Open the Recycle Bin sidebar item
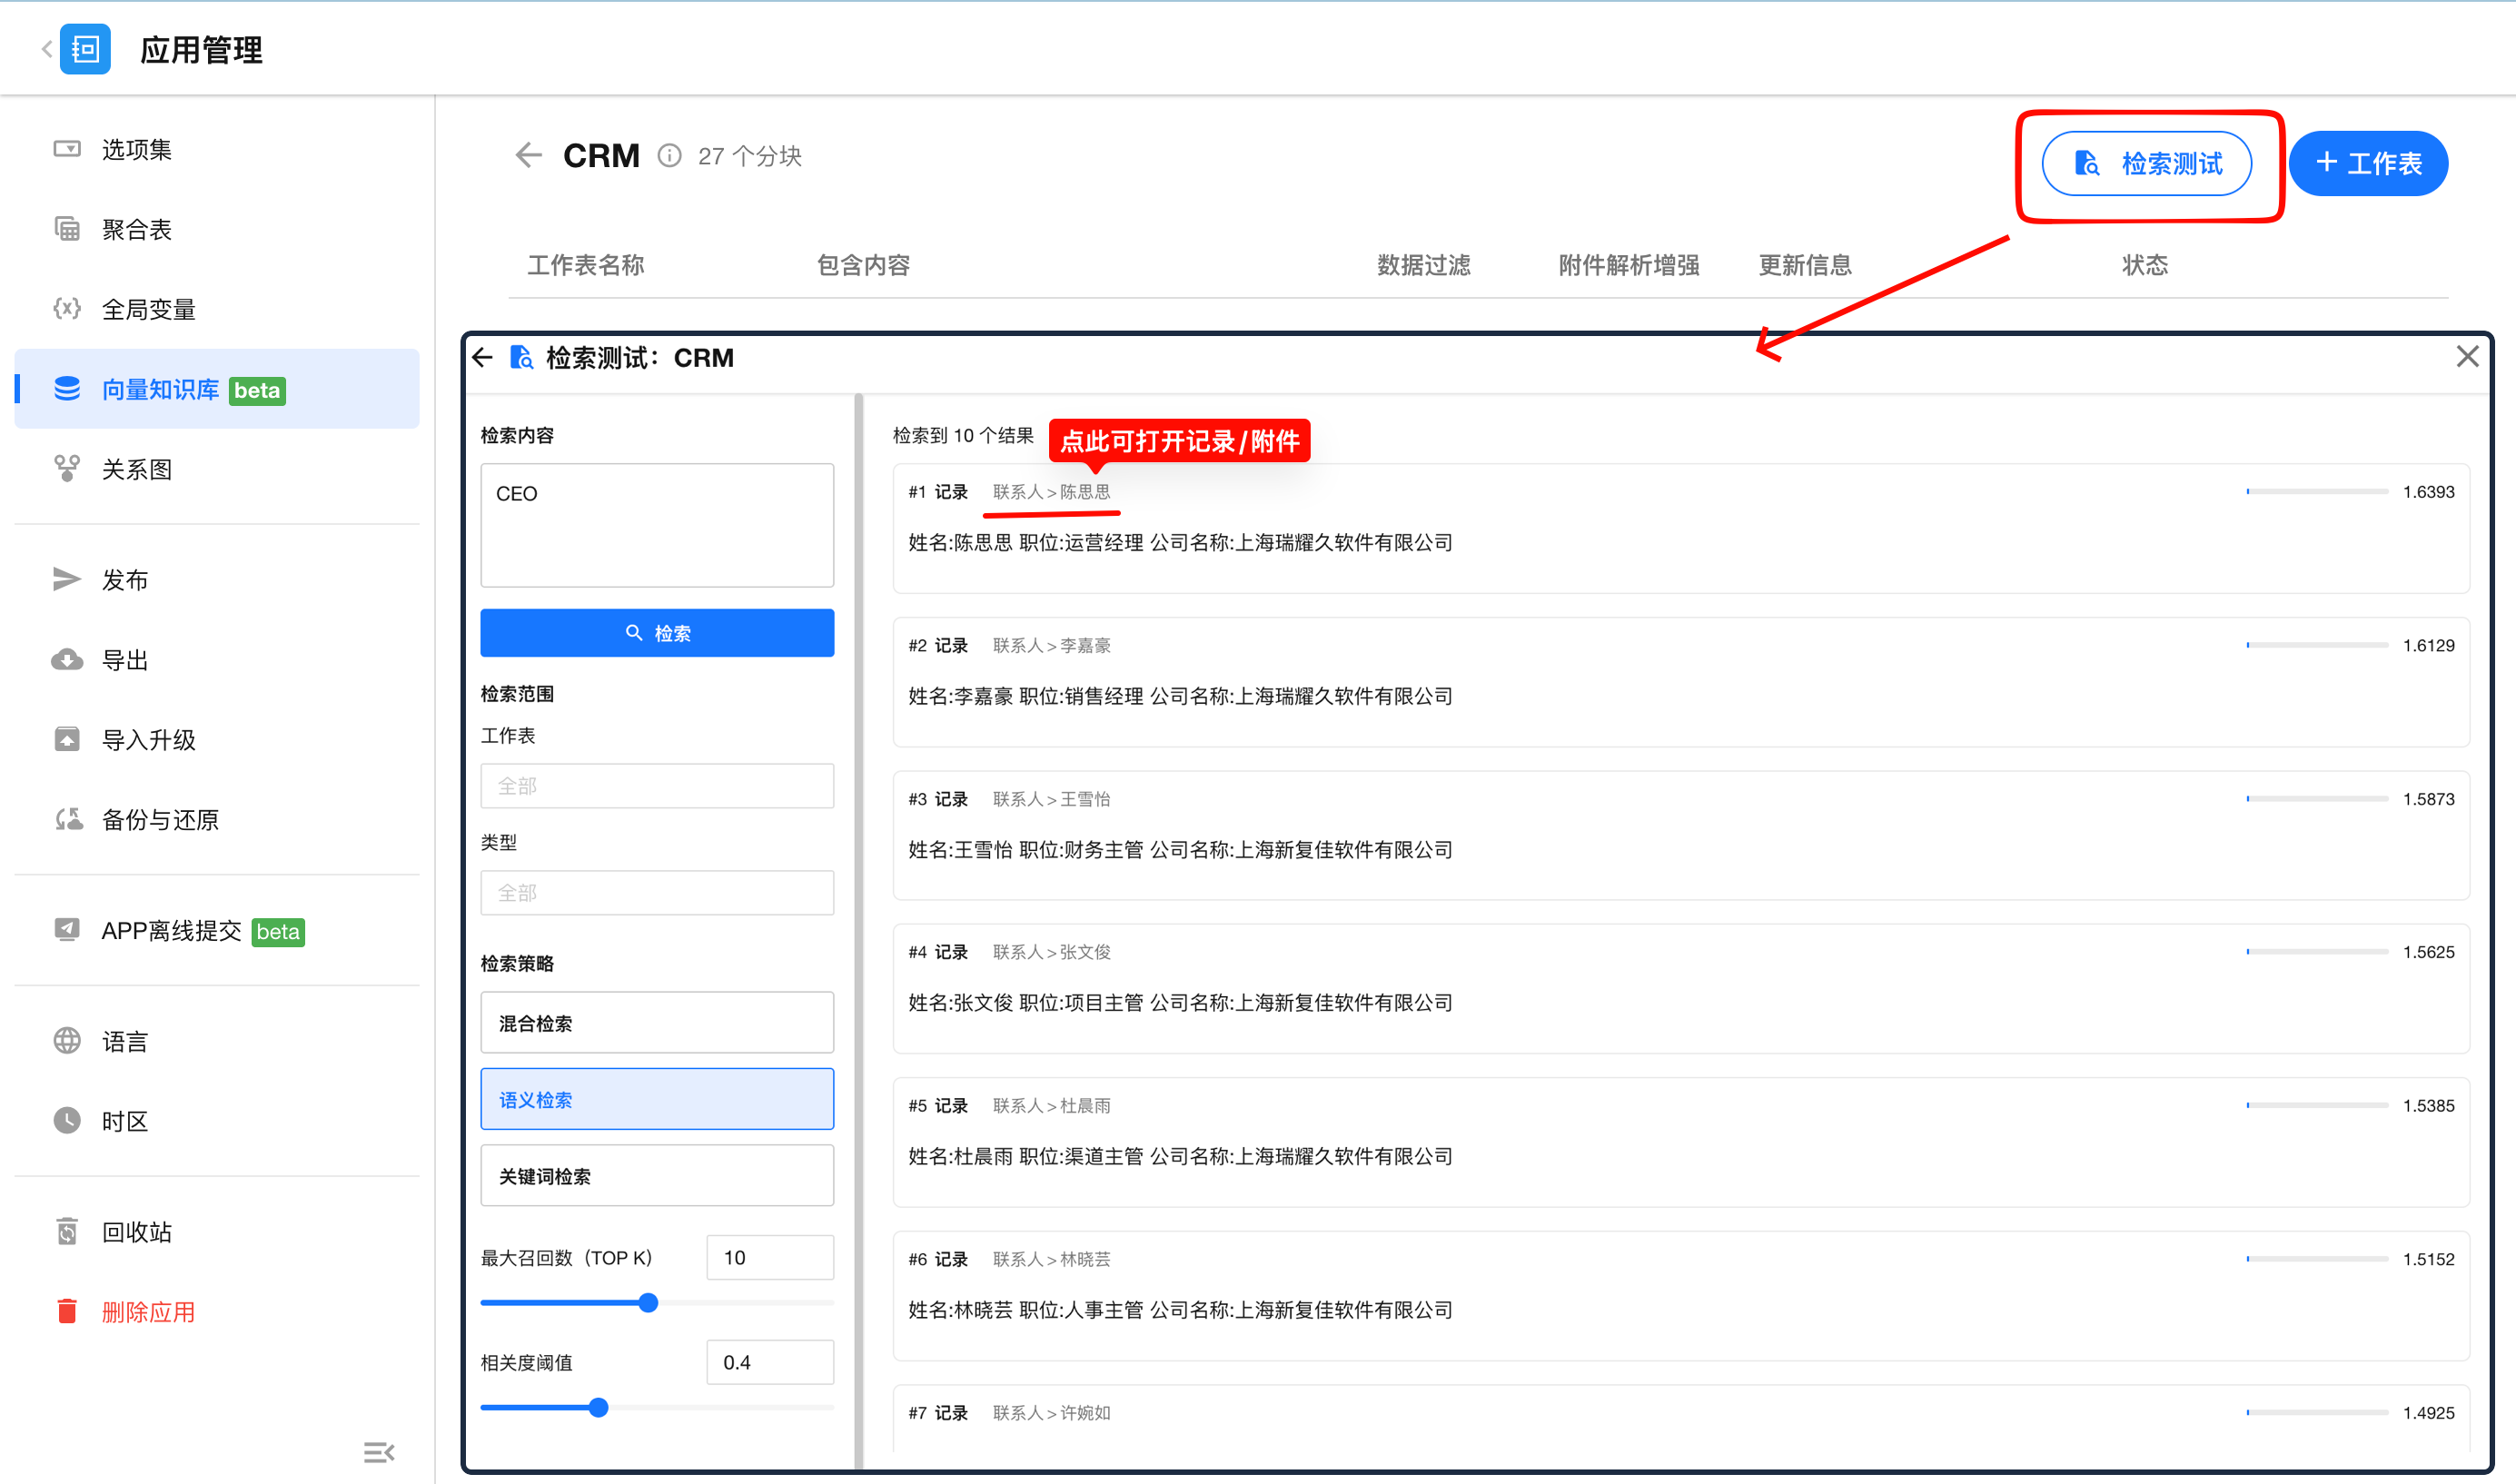2516x1484 pixels. [x=137, y=1231]
